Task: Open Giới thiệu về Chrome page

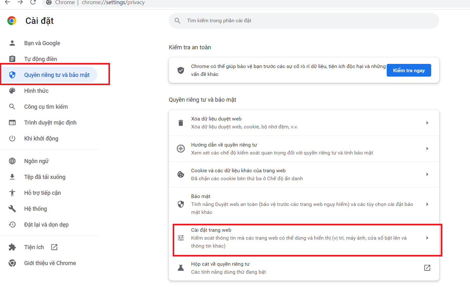Action: pyautogui.click(x=49, y=263)
